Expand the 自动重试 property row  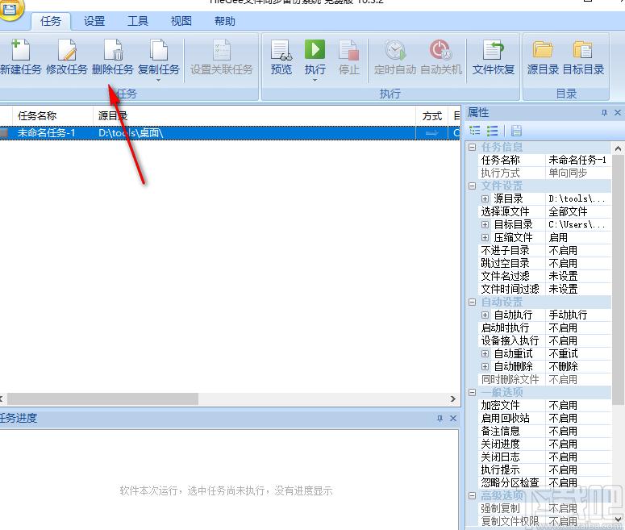(x=485, y=353)
